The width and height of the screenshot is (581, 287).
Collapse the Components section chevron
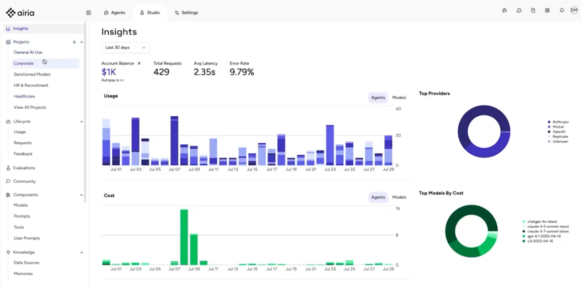coord(81,195)
